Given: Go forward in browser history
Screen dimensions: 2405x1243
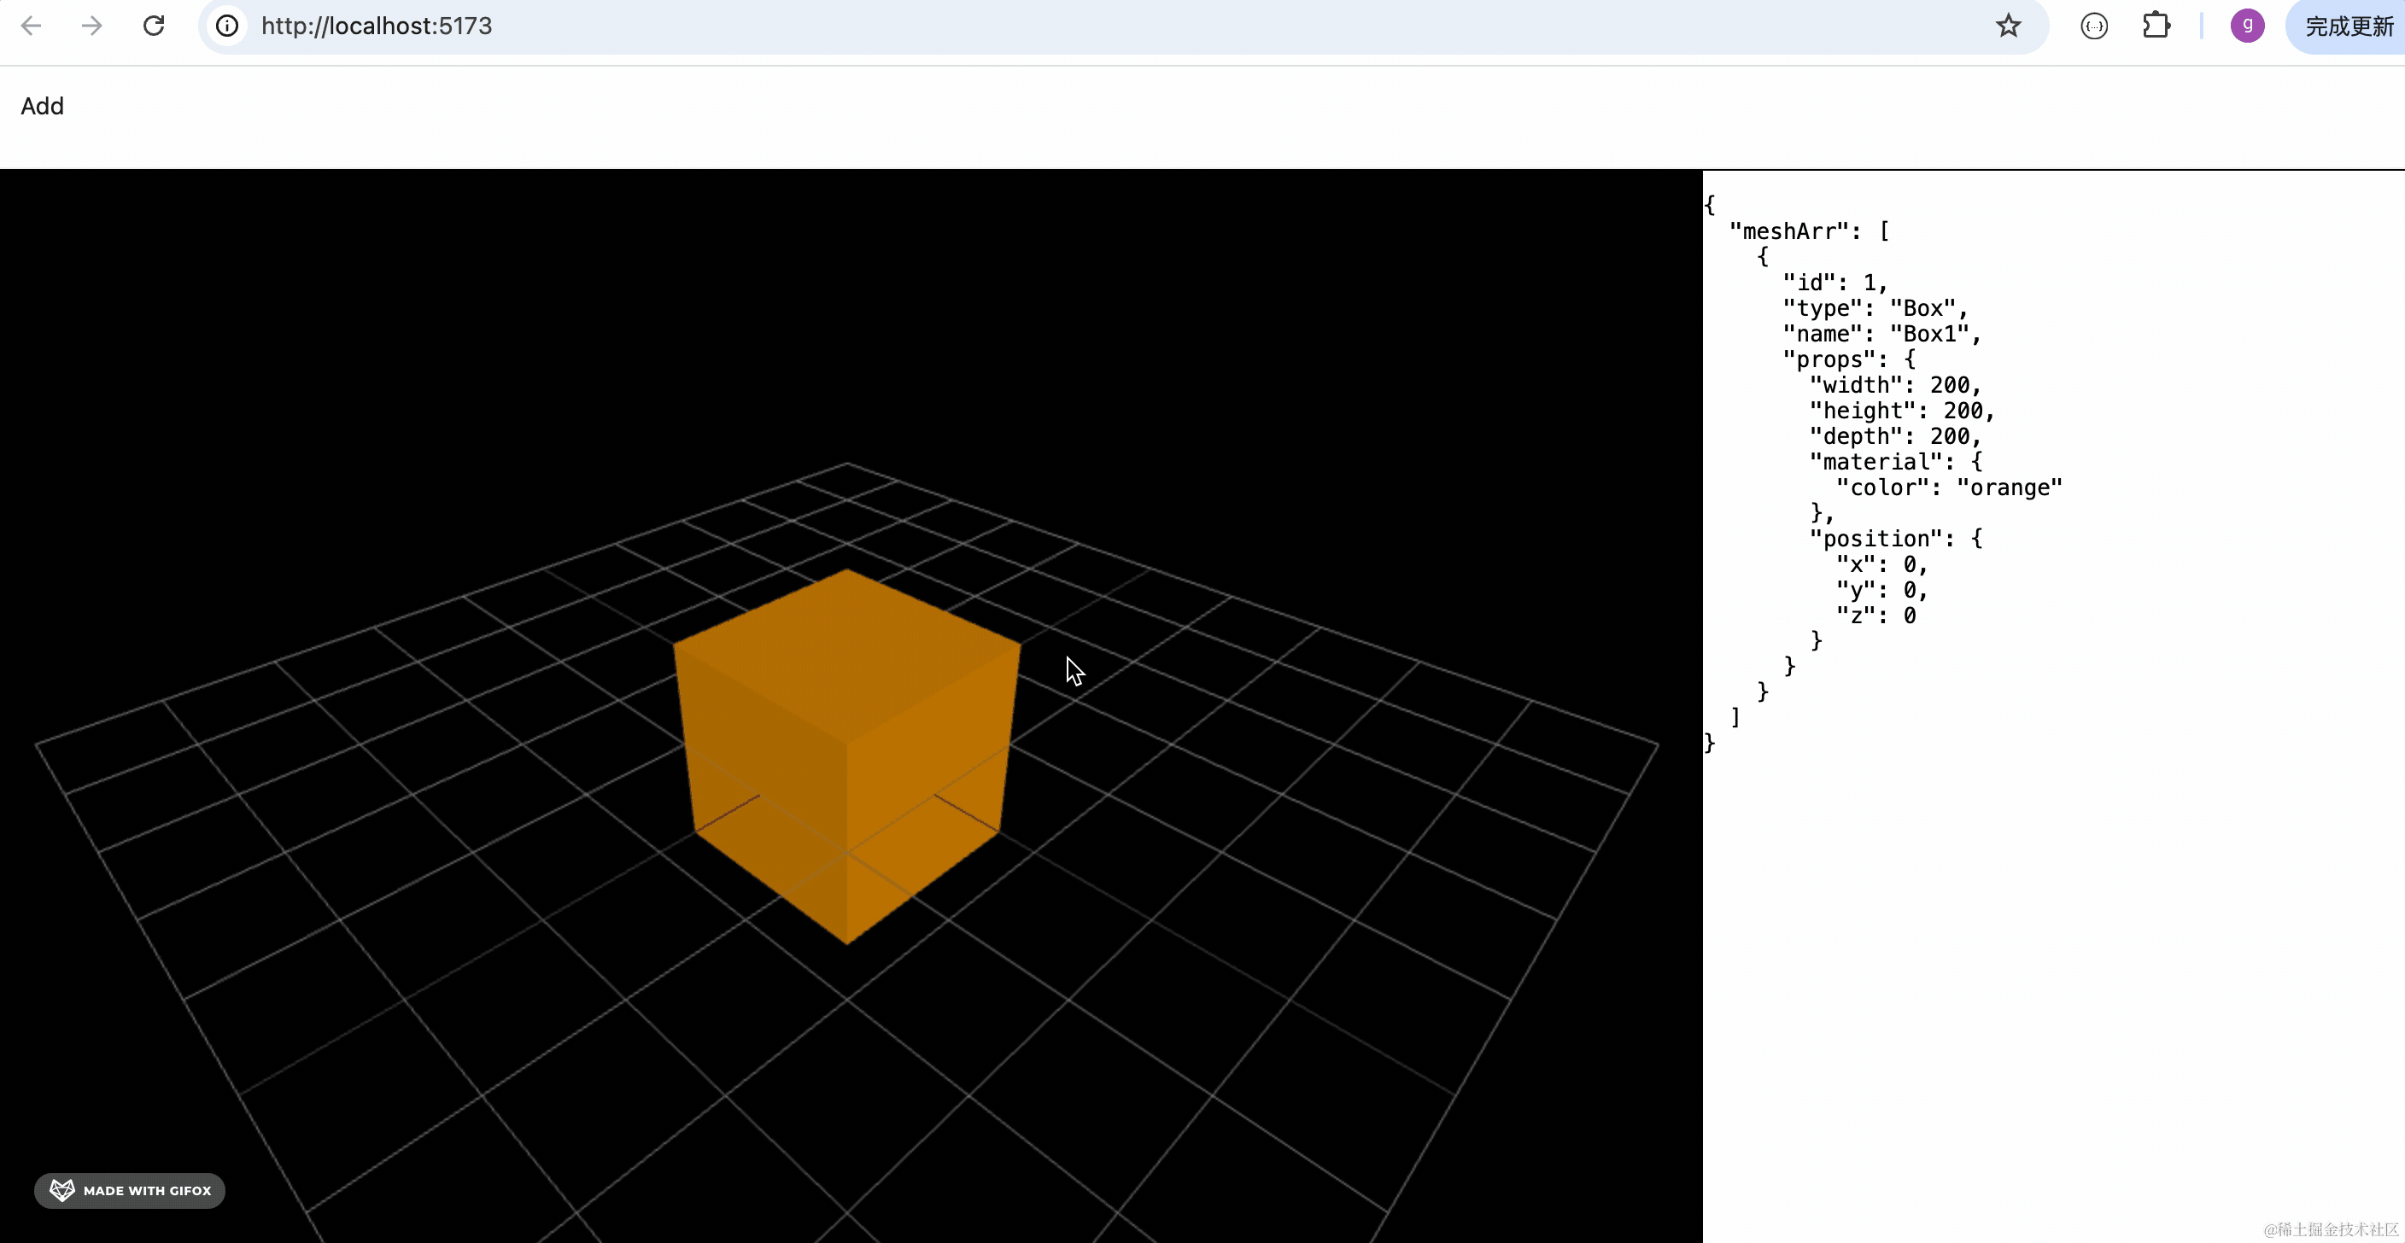Looking at the screenshot, I should click(91, 26).
